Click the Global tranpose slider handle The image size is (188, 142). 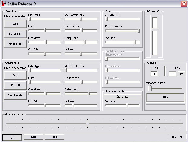(87, 124)
